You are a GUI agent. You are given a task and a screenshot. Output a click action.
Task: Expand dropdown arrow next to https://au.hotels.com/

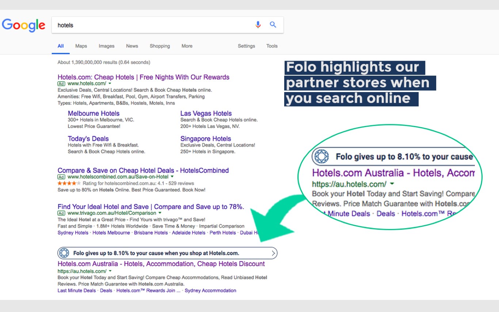pos(110,271)
